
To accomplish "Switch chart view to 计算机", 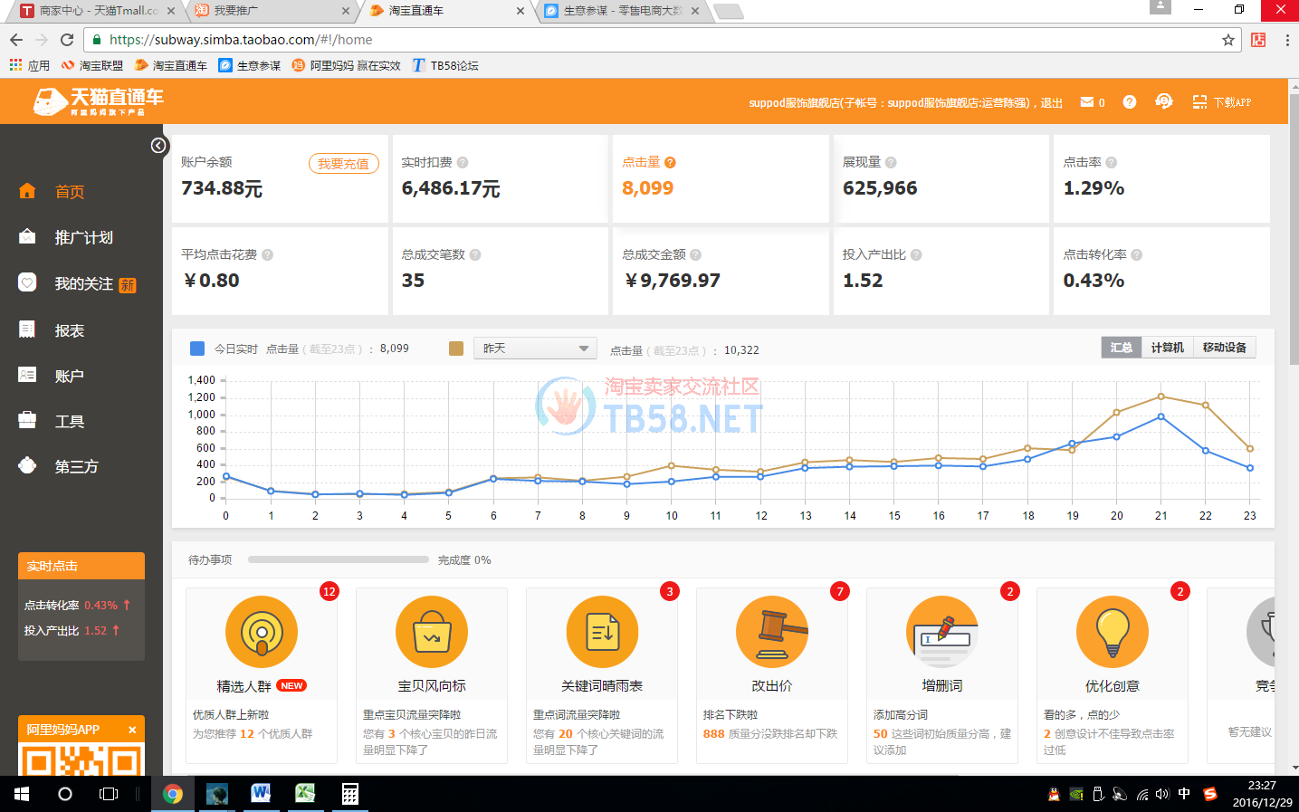I will tap(1167, 348).
